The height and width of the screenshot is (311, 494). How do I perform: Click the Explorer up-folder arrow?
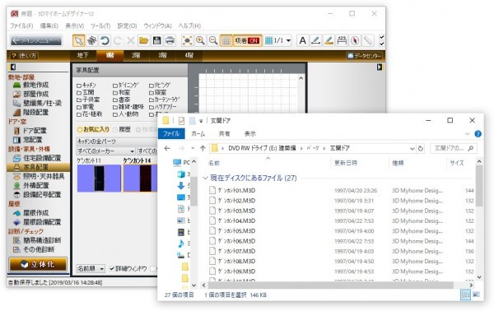pyautogui.click(x=203, y=148)
